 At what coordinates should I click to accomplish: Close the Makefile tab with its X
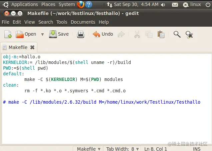(x=32, y=47)
